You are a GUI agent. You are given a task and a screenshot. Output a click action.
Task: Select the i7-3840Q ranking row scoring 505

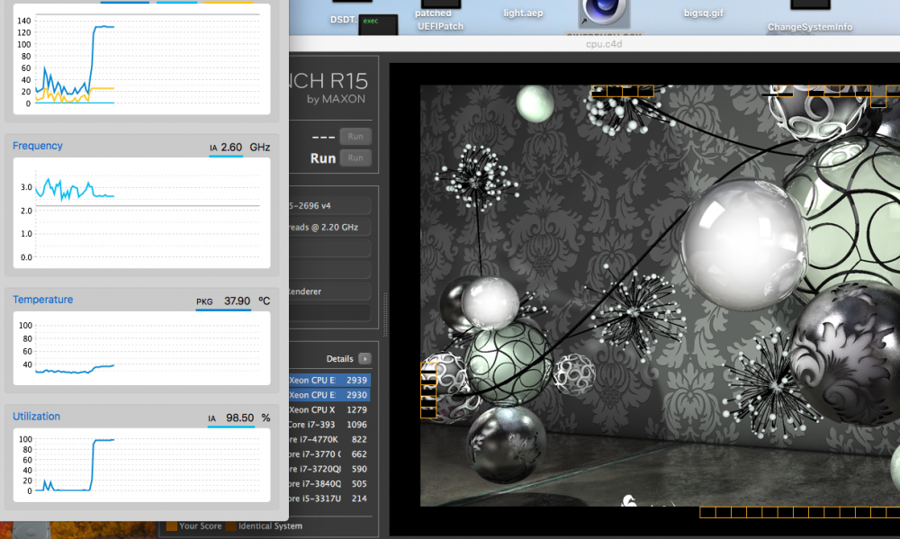[x=329, y=484]
